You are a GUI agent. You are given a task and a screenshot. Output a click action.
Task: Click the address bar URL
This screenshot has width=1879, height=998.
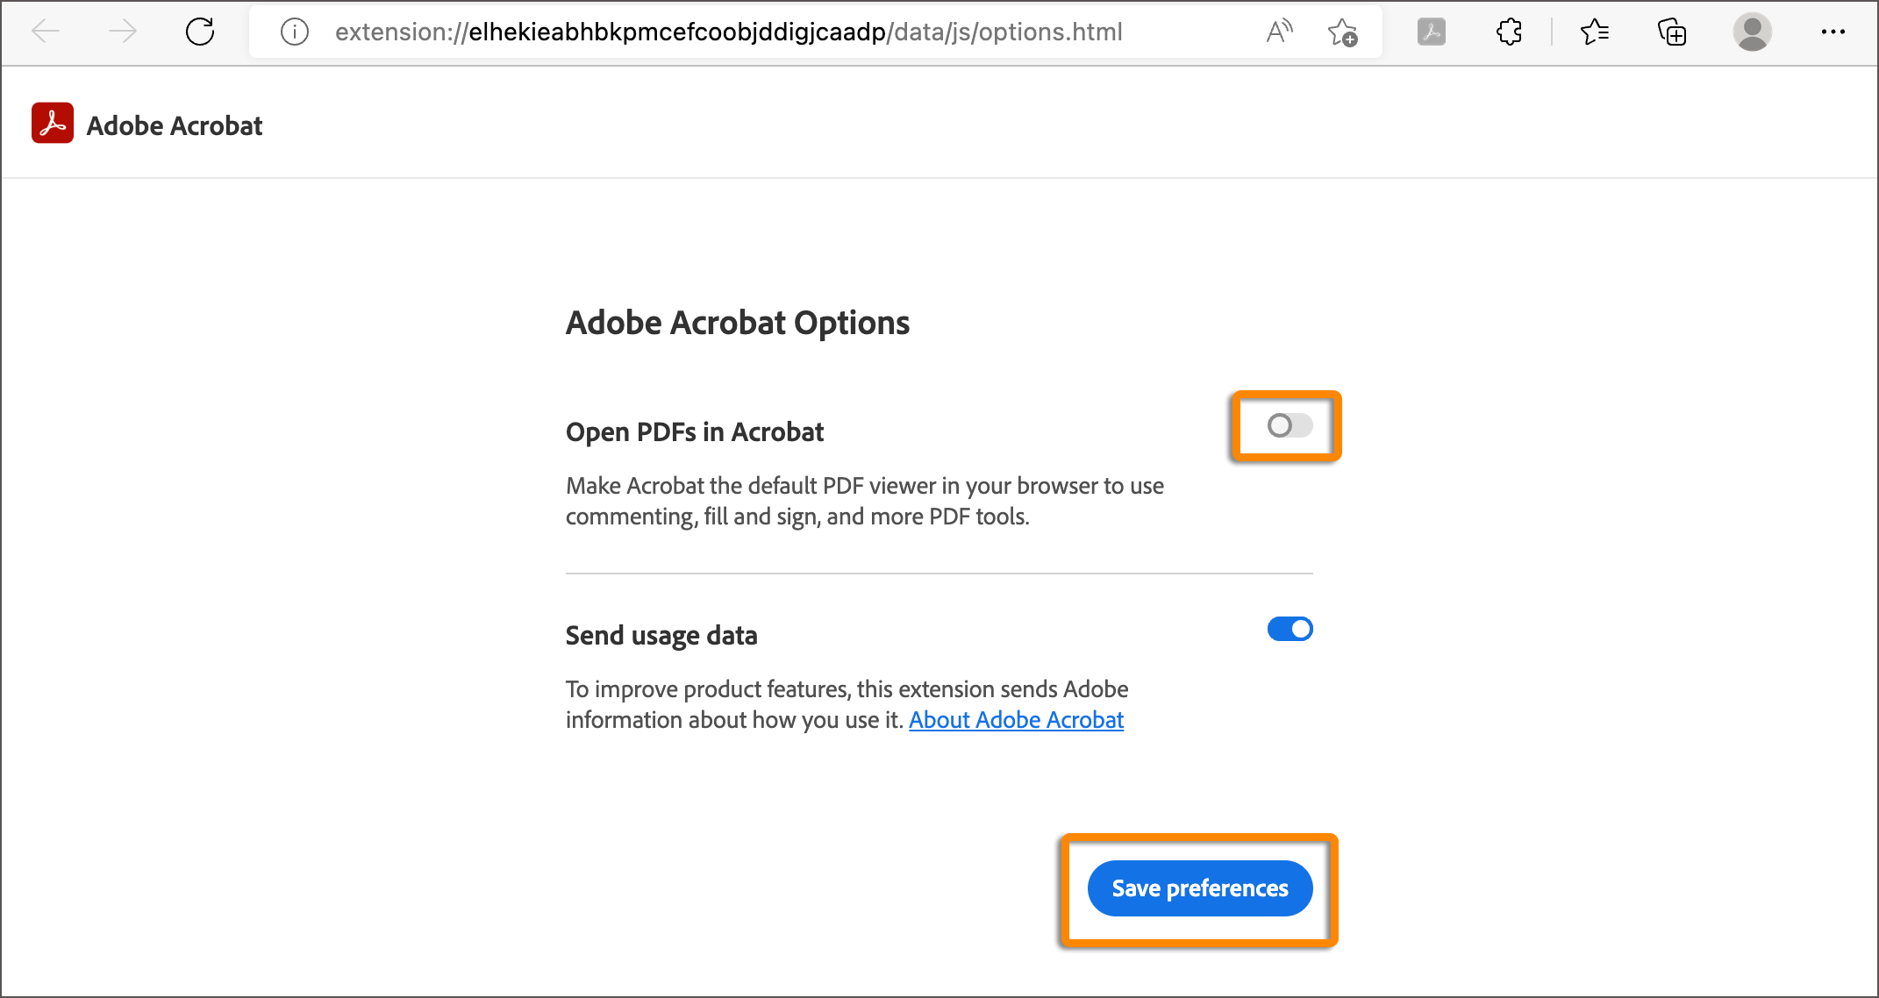(728, 32)
